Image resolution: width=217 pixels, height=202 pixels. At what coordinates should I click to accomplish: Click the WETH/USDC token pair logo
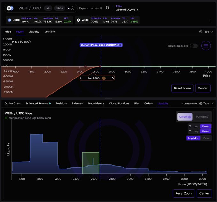10,8
